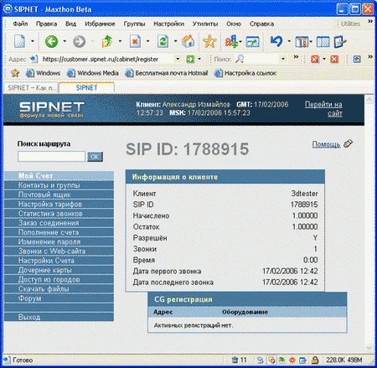
Task: Go to the Home page icon
Action: tap(188, 41)
